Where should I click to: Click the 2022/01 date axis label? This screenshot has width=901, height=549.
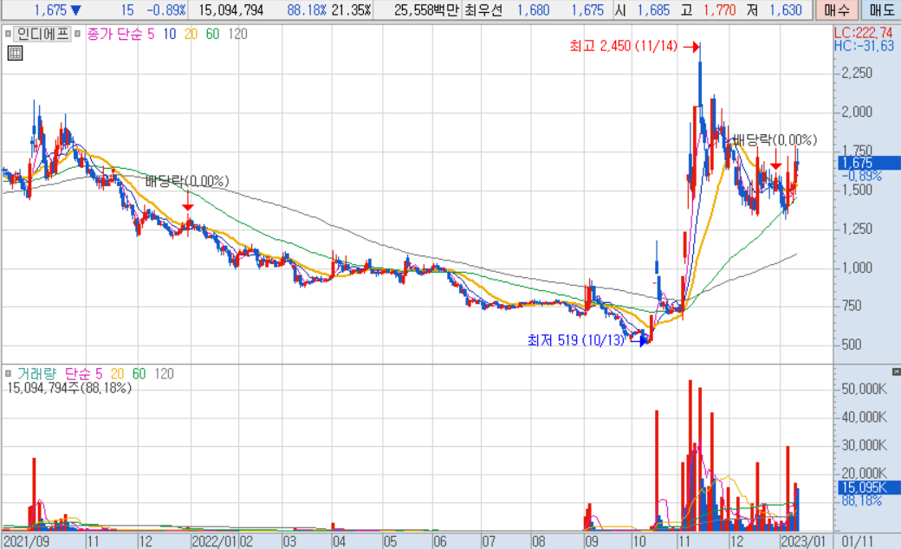[x=215, y=541]
